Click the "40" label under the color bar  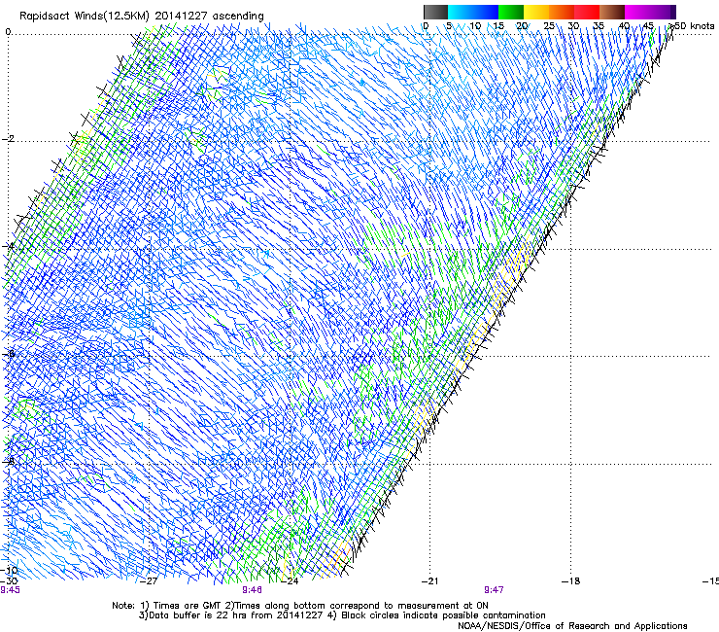(x=624, y=26)
